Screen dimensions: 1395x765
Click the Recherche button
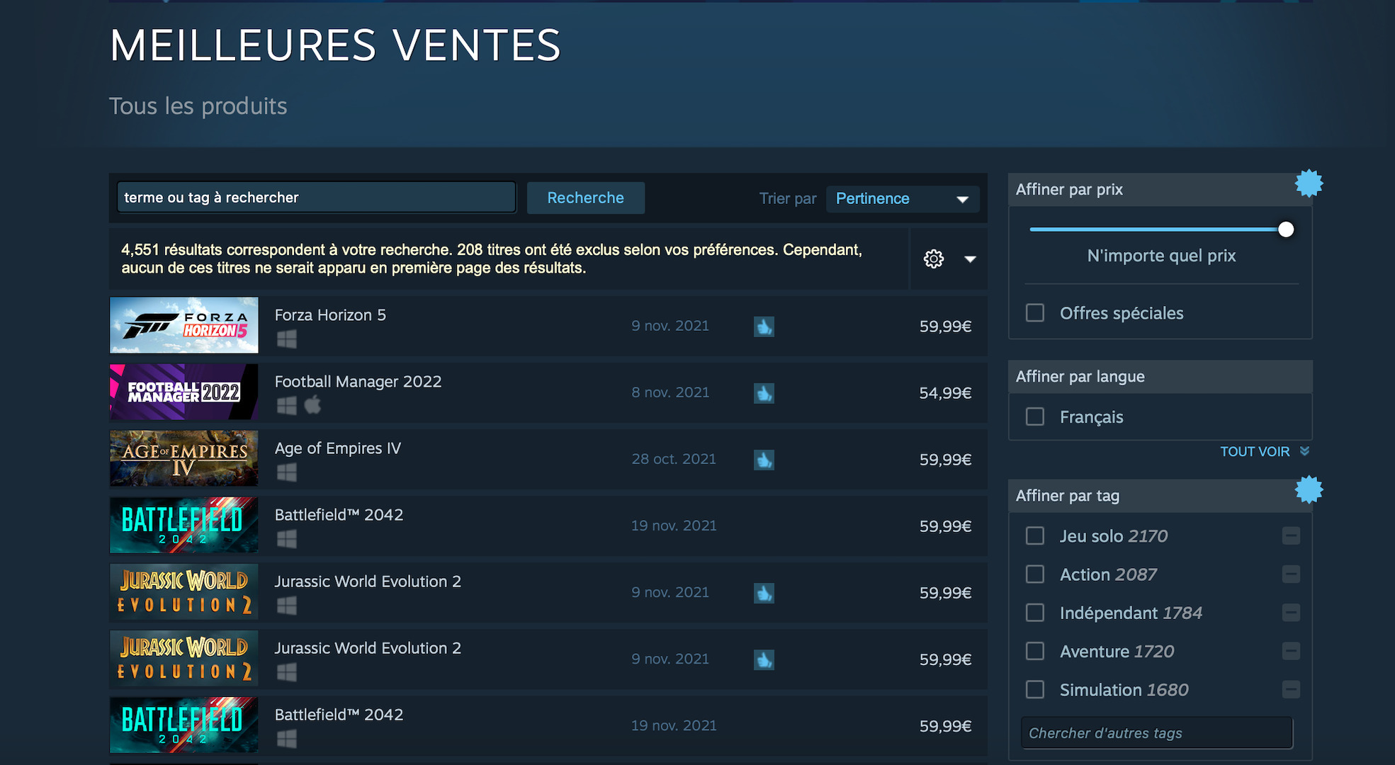(585, 198)
